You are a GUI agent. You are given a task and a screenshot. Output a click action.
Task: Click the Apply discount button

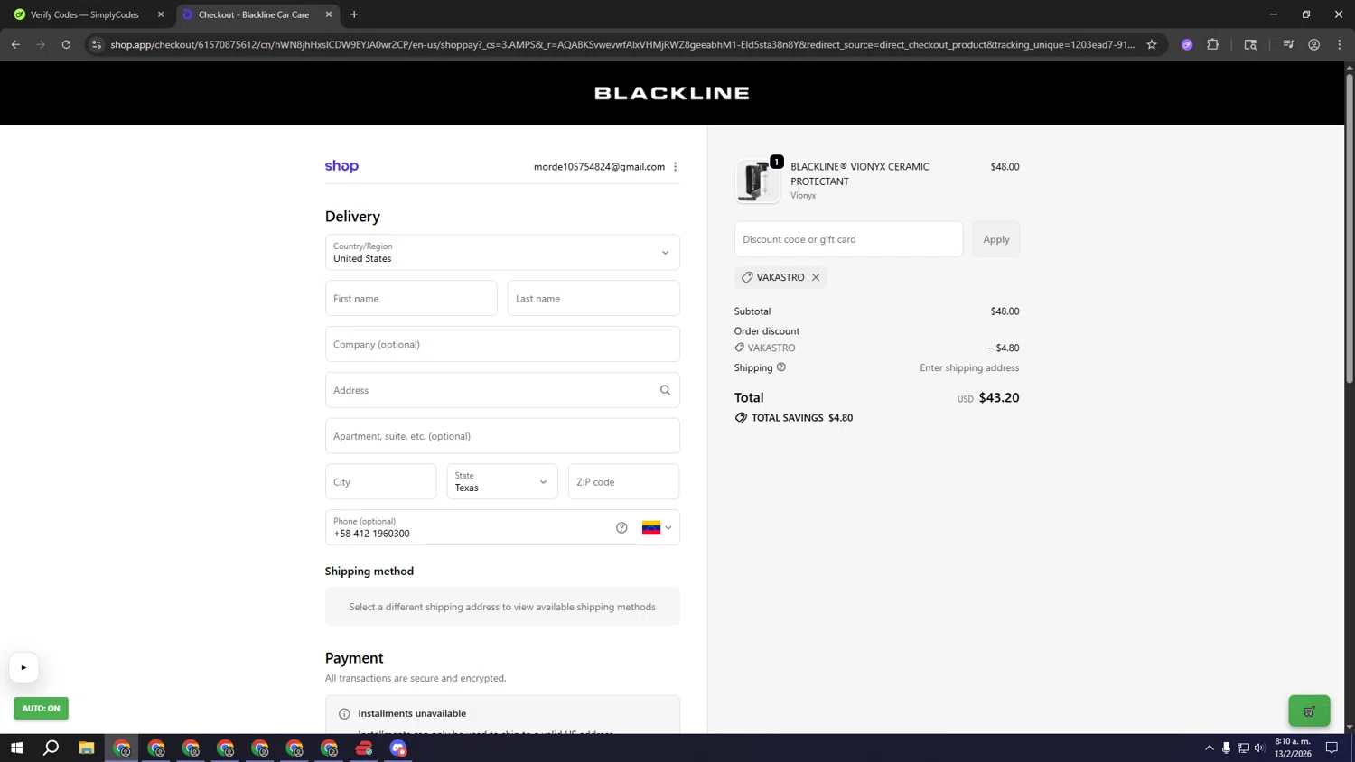[x=996, y=239]
